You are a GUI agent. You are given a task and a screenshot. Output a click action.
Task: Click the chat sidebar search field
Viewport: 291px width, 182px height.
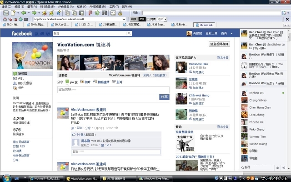258,167
